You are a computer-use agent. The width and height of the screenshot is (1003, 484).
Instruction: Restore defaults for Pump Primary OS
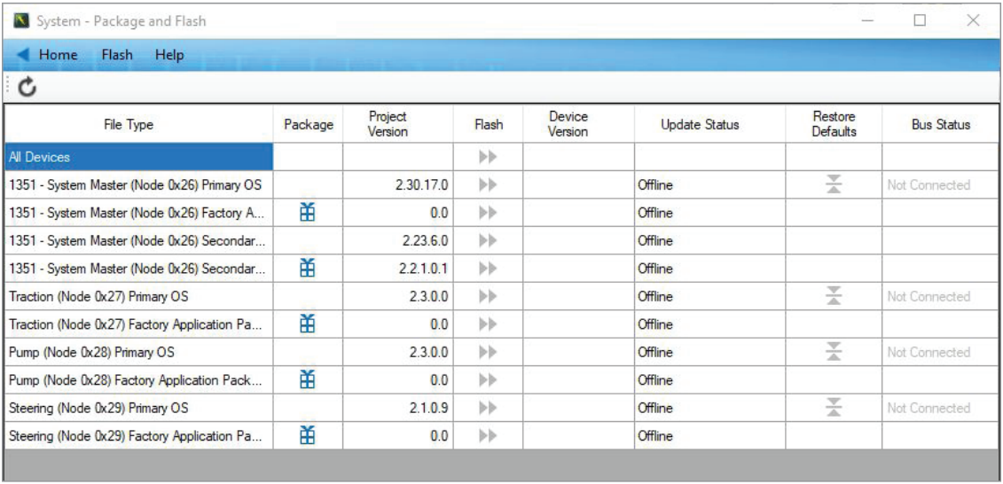[x=834, y=352]
